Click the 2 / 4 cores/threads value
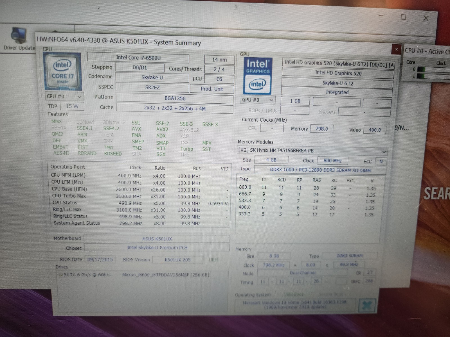This screenshot has width=450, height=337. click(219, 69)
